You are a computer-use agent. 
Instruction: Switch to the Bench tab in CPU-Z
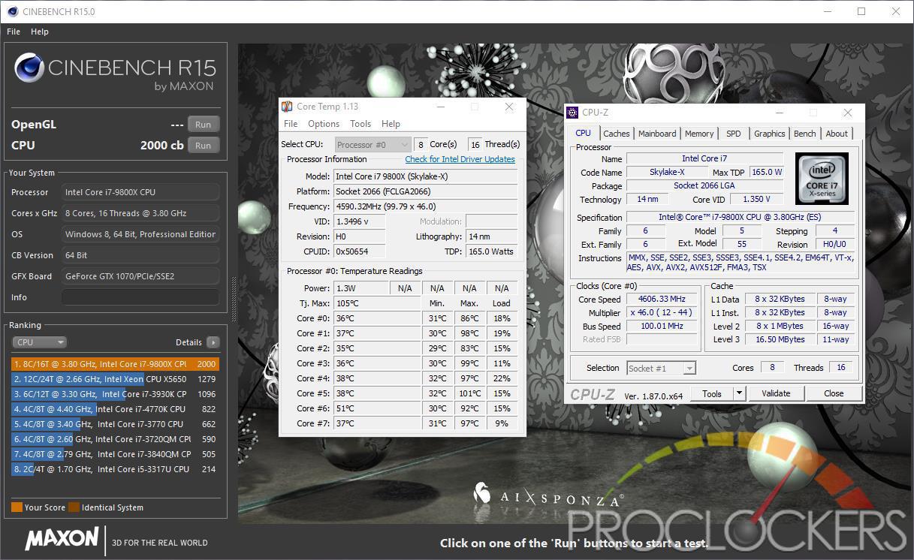805,134
